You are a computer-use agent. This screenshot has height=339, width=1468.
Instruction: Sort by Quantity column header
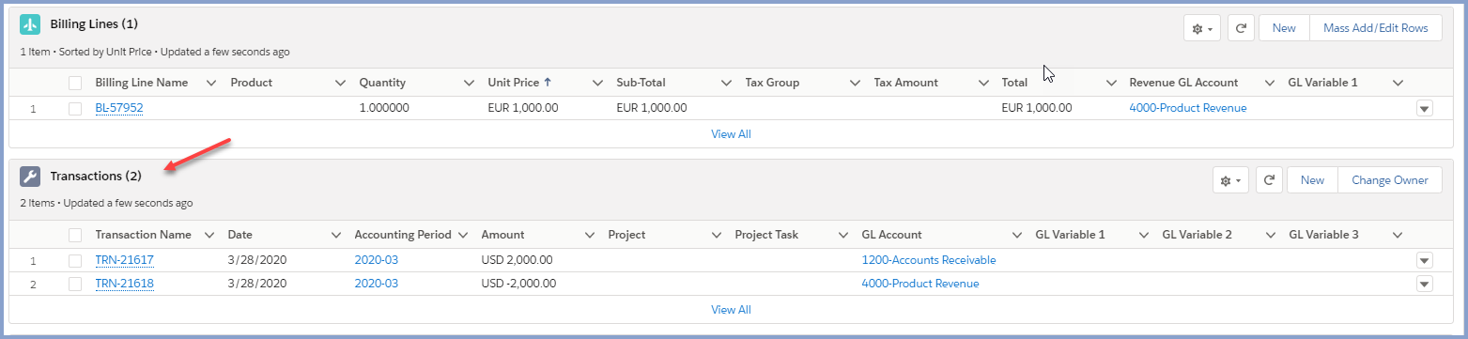click(382, 83)
